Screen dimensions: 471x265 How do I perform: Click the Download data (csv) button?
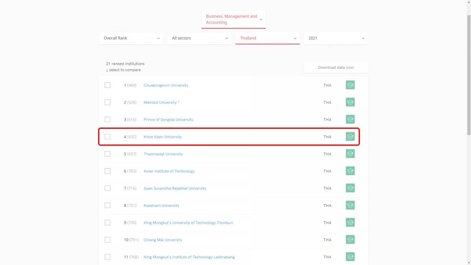[x=336, y=67]
